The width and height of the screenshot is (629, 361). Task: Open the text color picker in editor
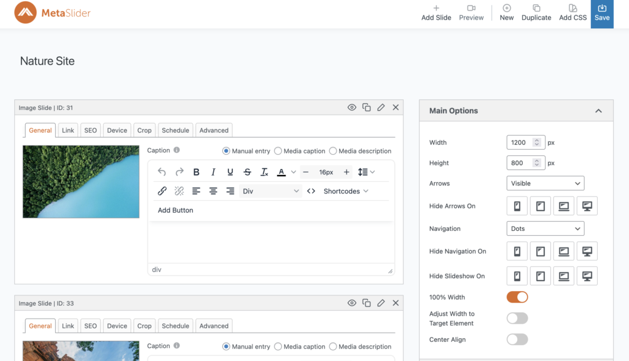coord(281,173)
